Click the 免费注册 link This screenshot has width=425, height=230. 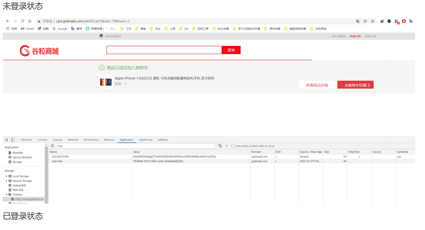click(x=355, y=36)
